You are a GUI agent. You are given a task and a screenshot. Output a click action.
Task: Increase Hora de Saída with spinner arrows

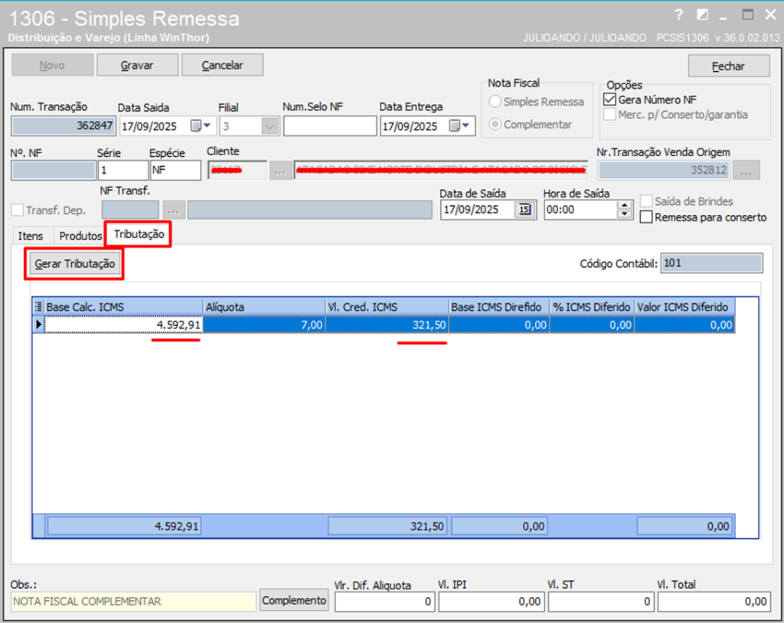(x=625, y=205)
